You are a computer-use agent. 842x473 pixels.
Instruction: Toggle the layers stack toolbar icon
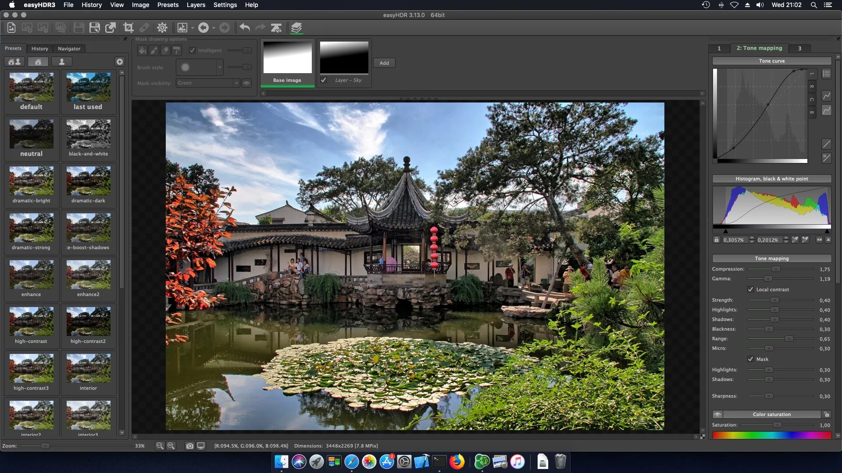pos(296,28)
